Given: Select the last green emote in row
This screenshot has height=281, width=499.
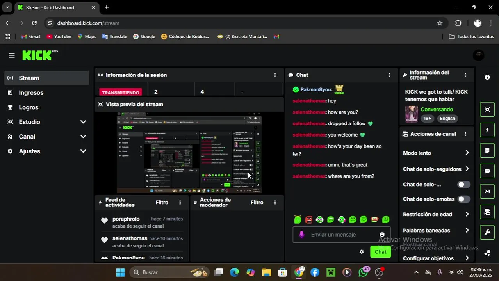Looking at the screenshot, I should 386,220.
